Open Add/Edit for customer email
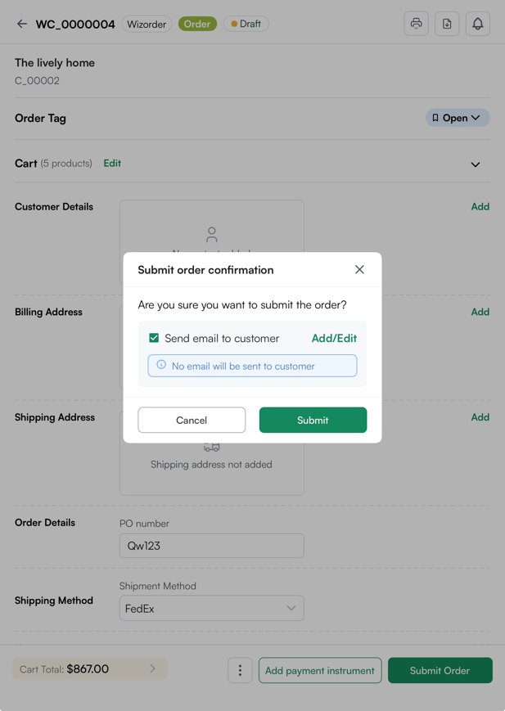 [x=333, y=337]
